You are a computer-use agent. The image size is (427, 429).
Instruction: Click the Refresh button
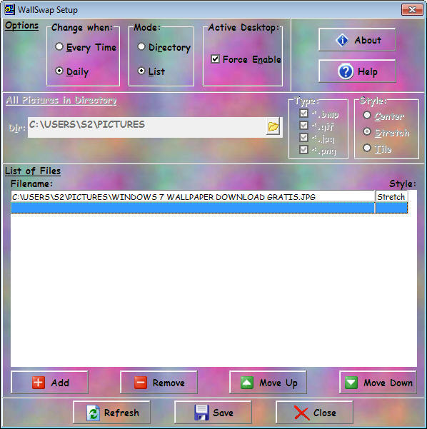[x=112, y=413]
